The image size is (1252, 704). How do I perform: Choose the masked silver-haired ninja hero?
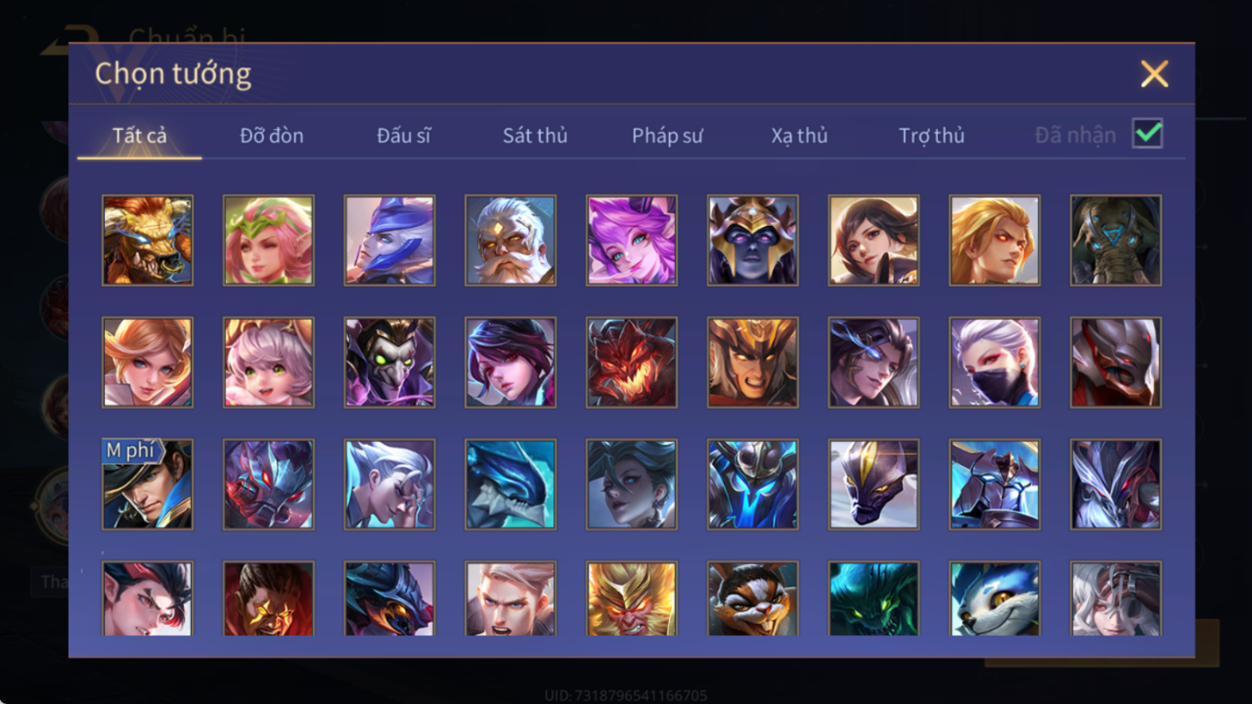pyautogui.click(x=995, y=362)
